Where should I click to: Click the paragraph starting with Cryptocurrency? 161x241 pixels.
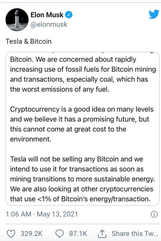[x=82, y=124]
